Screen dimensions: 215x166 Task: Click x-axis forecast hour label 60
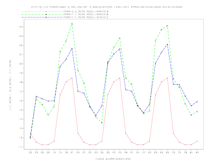pos(150,152)
